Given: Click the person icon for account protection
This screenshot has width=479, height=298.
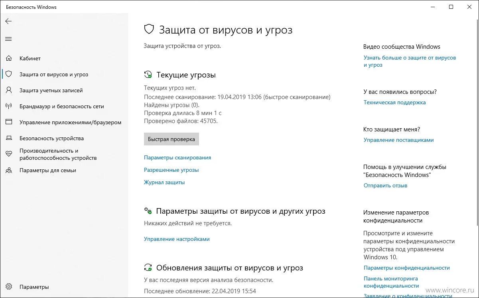Looking at the screenshot, I should tap(9, 90).
